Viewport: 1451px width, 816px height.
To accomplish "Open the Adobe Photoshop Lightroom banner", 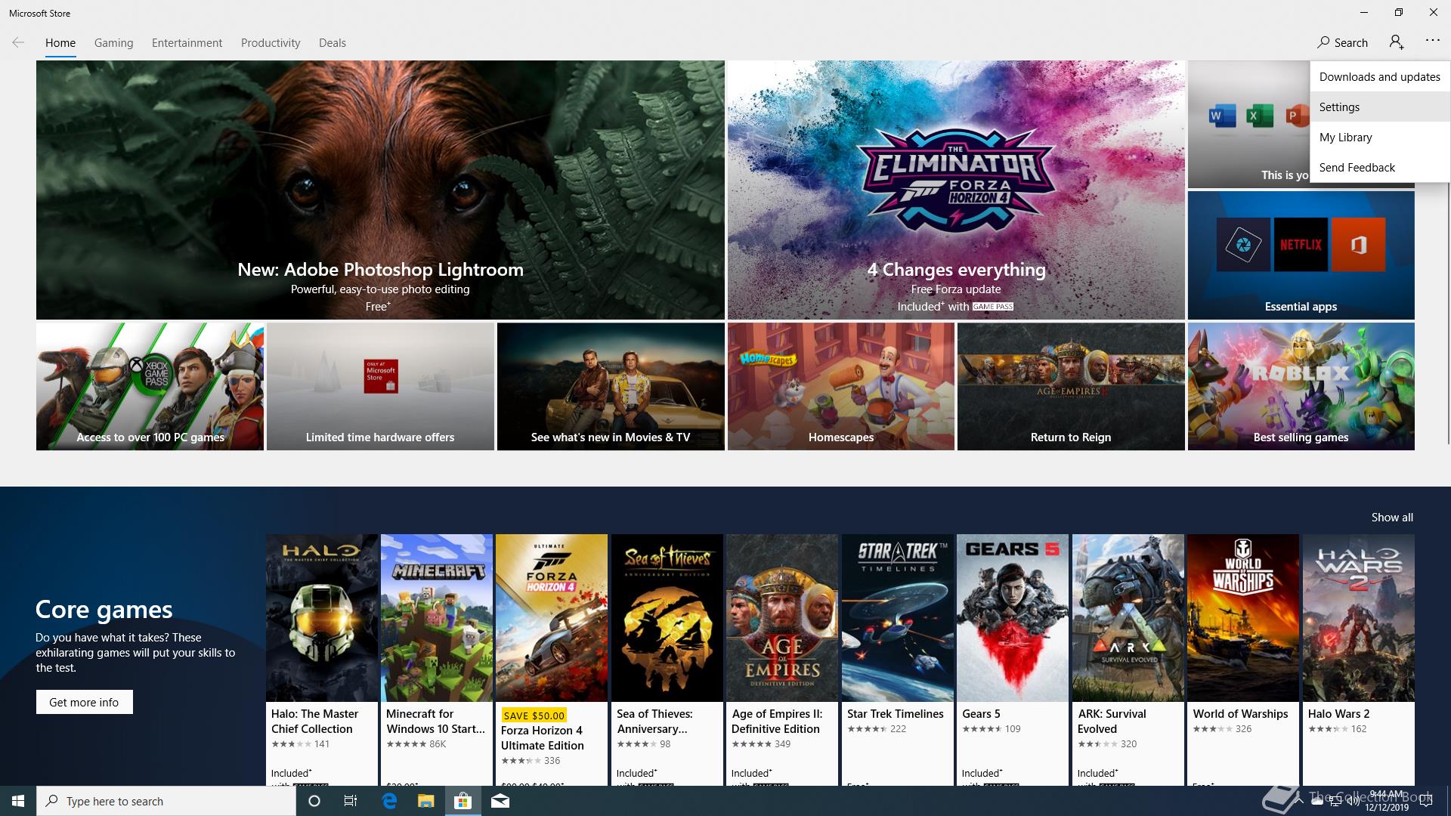I will point(380,190).
